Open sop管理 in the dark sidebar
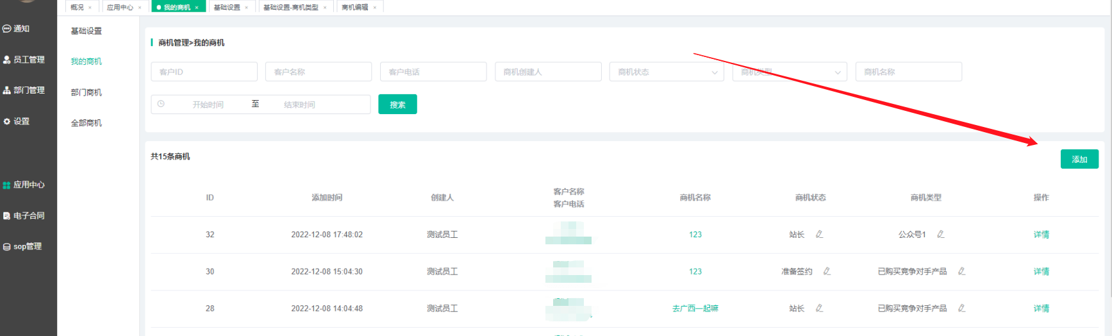This screenshot has height=336, width=1112. coord(22,246)
